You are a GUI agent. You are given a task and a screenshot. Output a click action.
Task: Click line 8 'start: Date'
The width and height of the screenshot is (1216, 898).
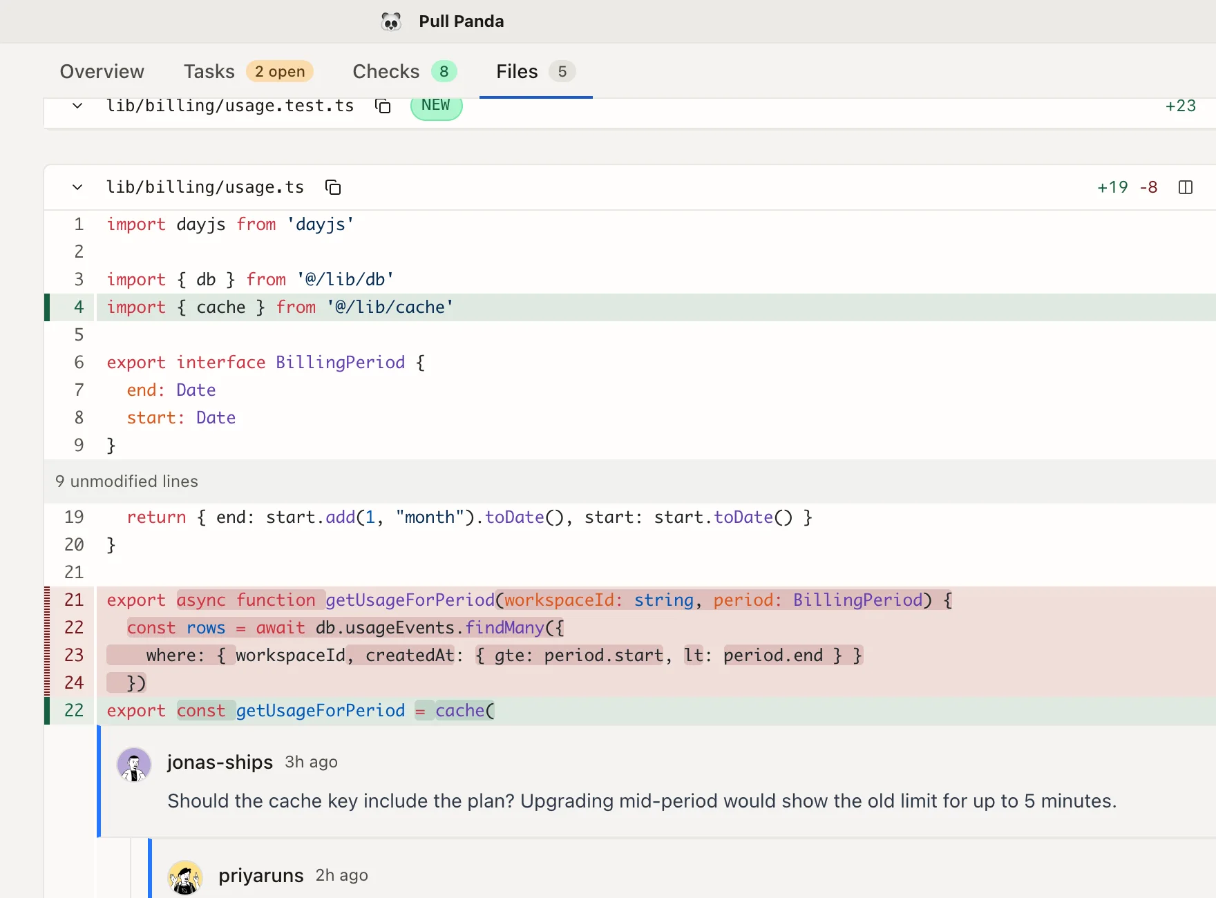click(630, 418)
